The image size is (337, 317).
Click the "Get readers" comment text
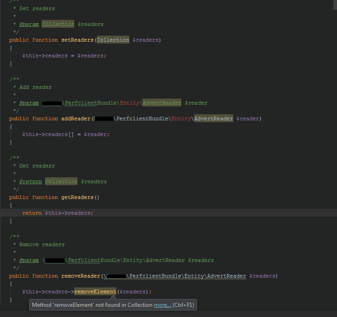tap(37, 166)
